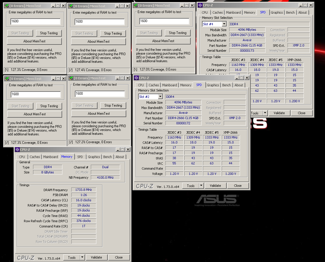325x262 pixels.
Task: Expand the Tools arrow in the Slot #4 CPU-Z window
Action: pos(265,113)
